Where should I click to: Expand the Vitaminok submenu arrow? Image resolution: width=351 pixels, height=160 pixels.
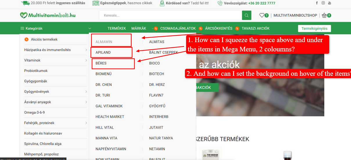point(86,60)
